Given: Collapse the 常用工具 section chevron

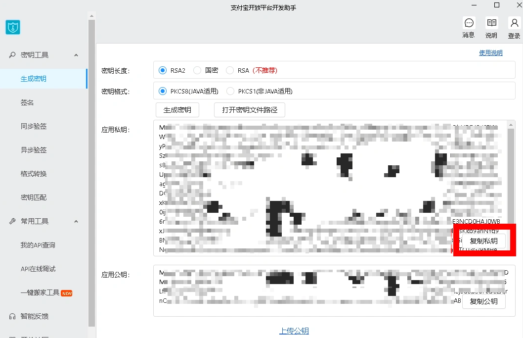Looking at the screenshot, I should [x=76, y=221].
